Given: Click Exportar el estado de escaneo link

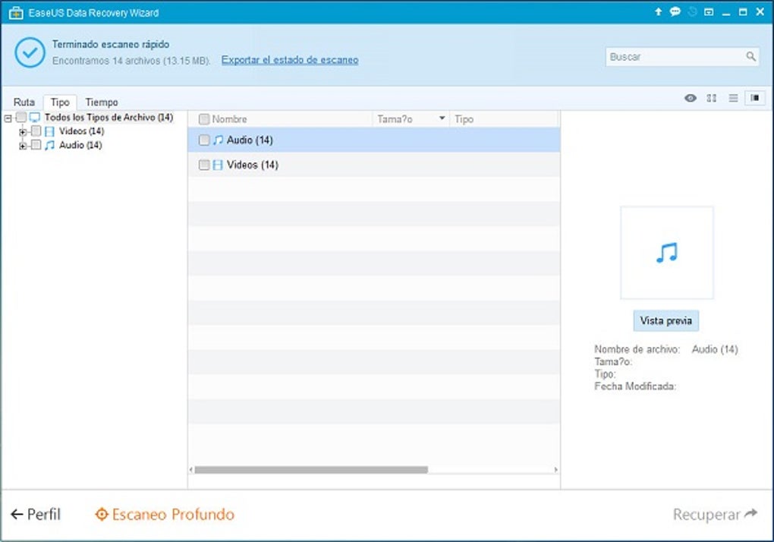Looking at the screenshot, I should pyautogui.click(x=290, y=60).
